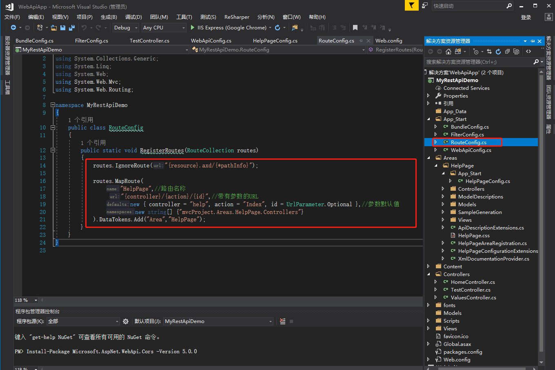Collapse the Areas folder
This screenshot has height=370, width=555.
[428, 158]
